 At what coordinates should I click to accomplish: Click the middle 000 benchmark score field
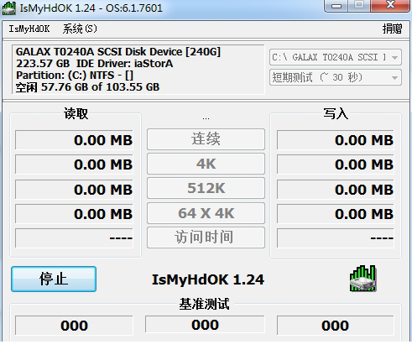(205, 325)
